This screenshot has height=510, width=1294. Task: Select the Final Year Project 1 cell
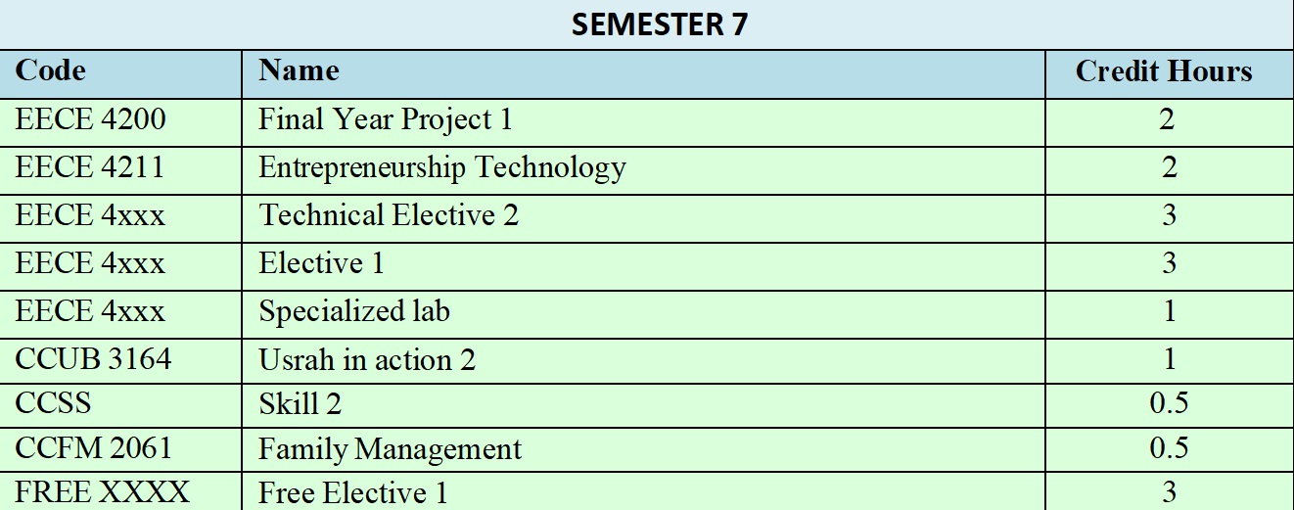385,120
